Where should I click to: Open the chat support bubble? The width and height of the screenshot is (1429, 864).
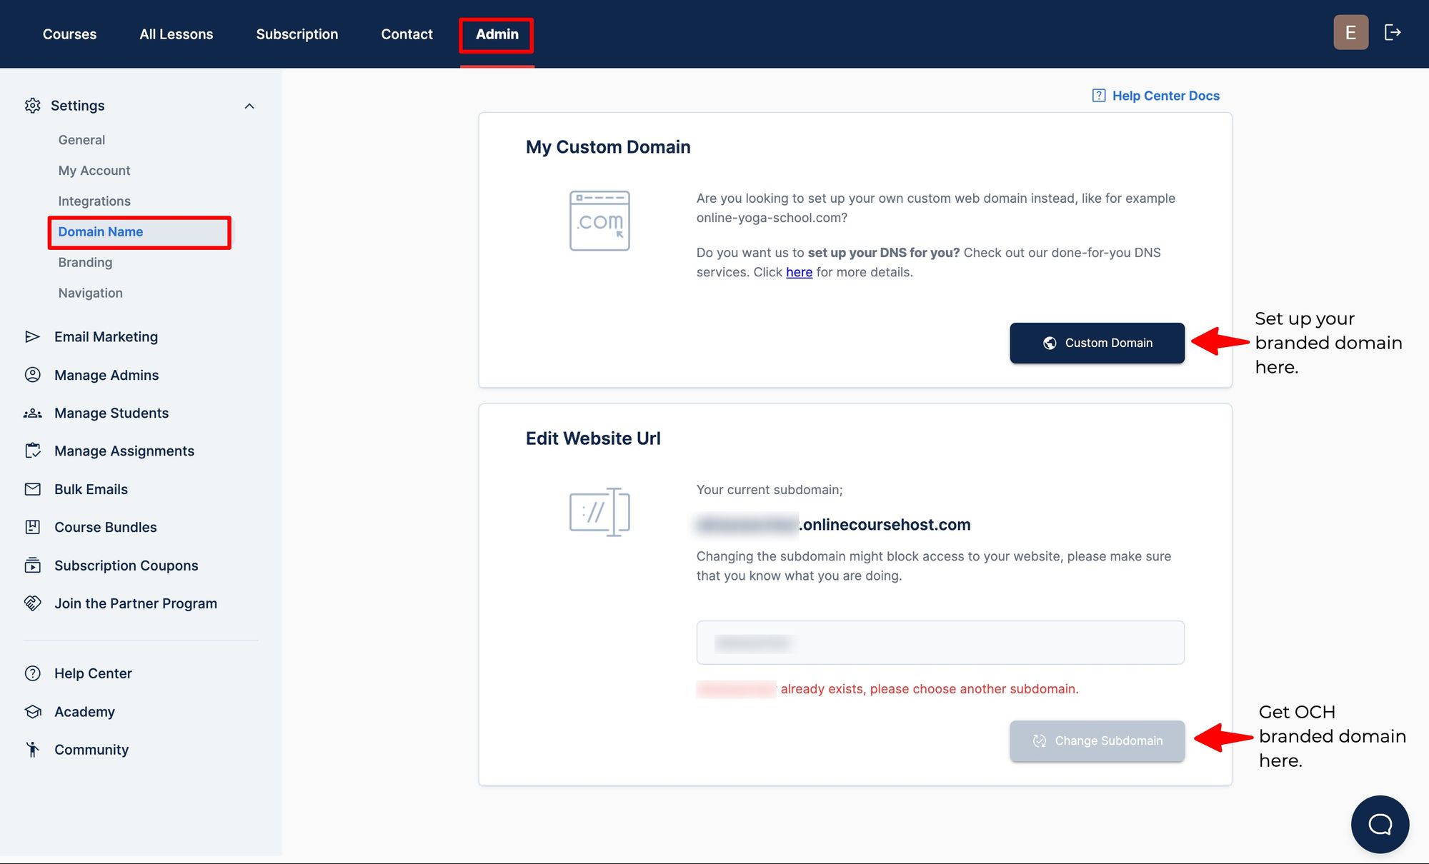click(1380, 824)
